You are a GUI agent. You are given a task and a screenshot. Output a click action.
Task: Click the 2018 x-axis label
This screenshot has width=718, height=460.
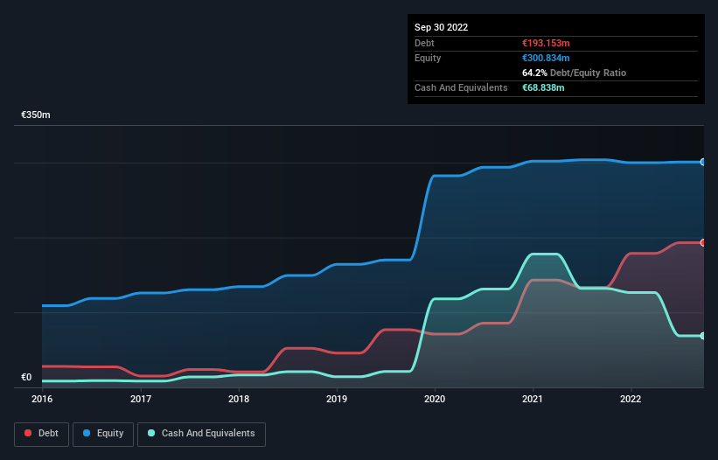[239, 399]
